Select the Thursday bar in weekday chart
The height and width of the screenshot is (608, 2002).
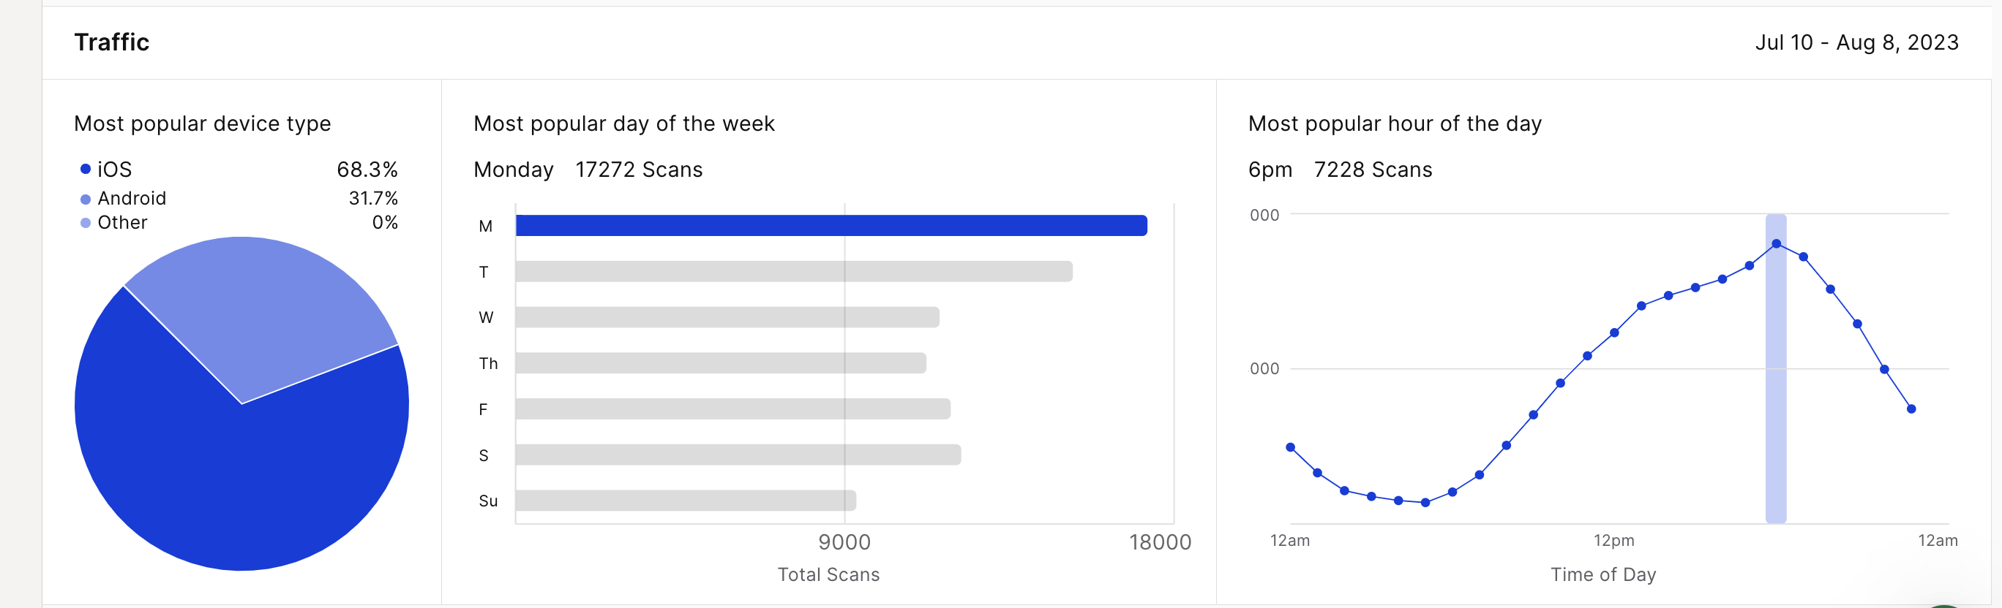720,363
